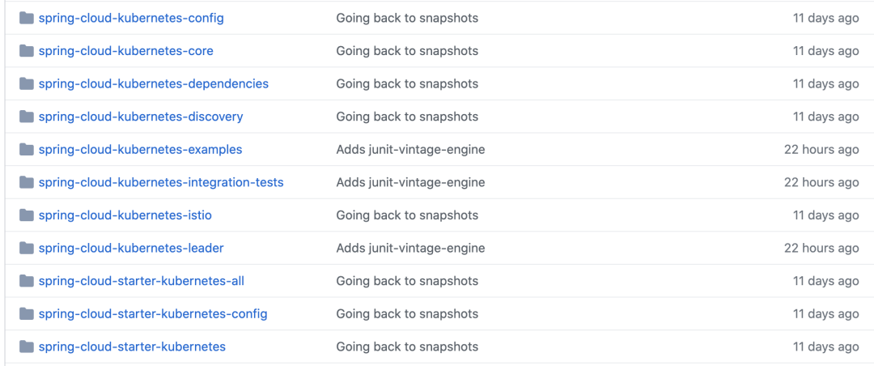Screen dimensions: 874x366
Task: Click folder icon next to spring-cloud-kubernetes-dependencies
Action: (x=27, y=83)
